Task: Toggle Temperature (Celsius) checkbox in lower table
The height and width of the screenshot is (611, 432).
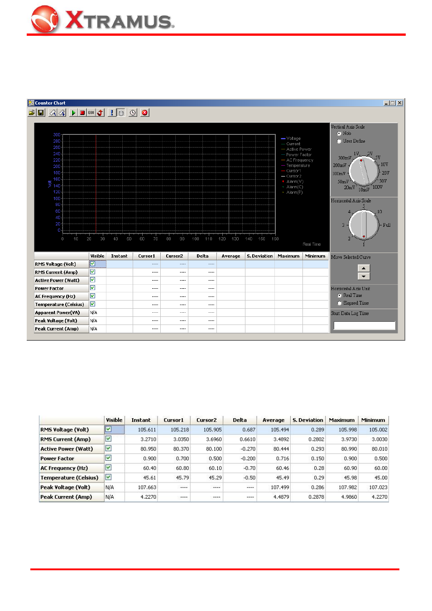Action: pyautogui.click(x=109, y=477)
